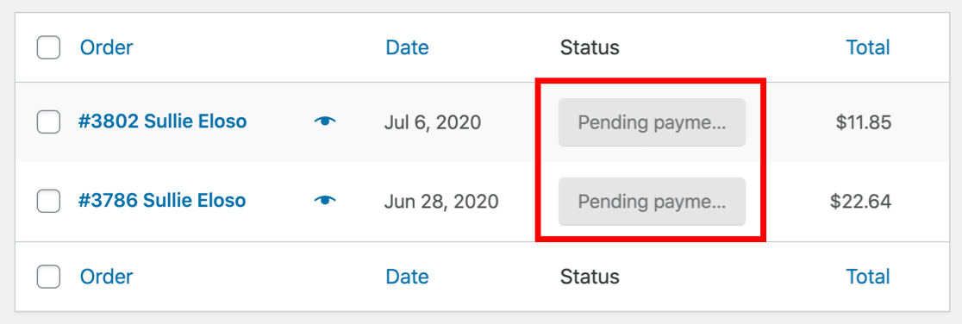Viewport: 962px width, 324px height.
Task: Sort by the Date column in the footer
Action: (408, 277)
